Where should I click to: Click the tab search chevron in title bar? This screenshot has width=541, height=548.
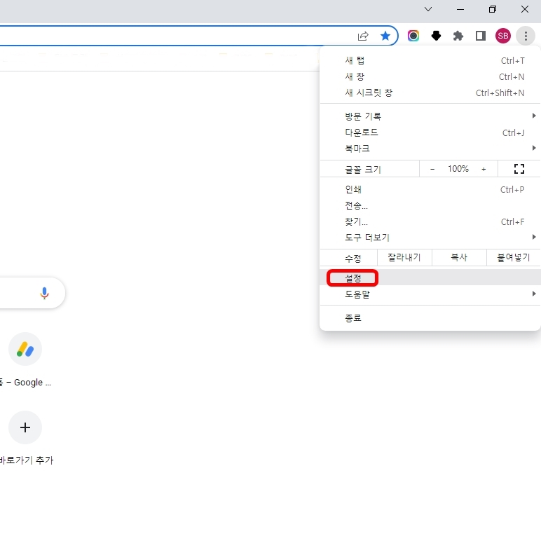click(428, 9)
